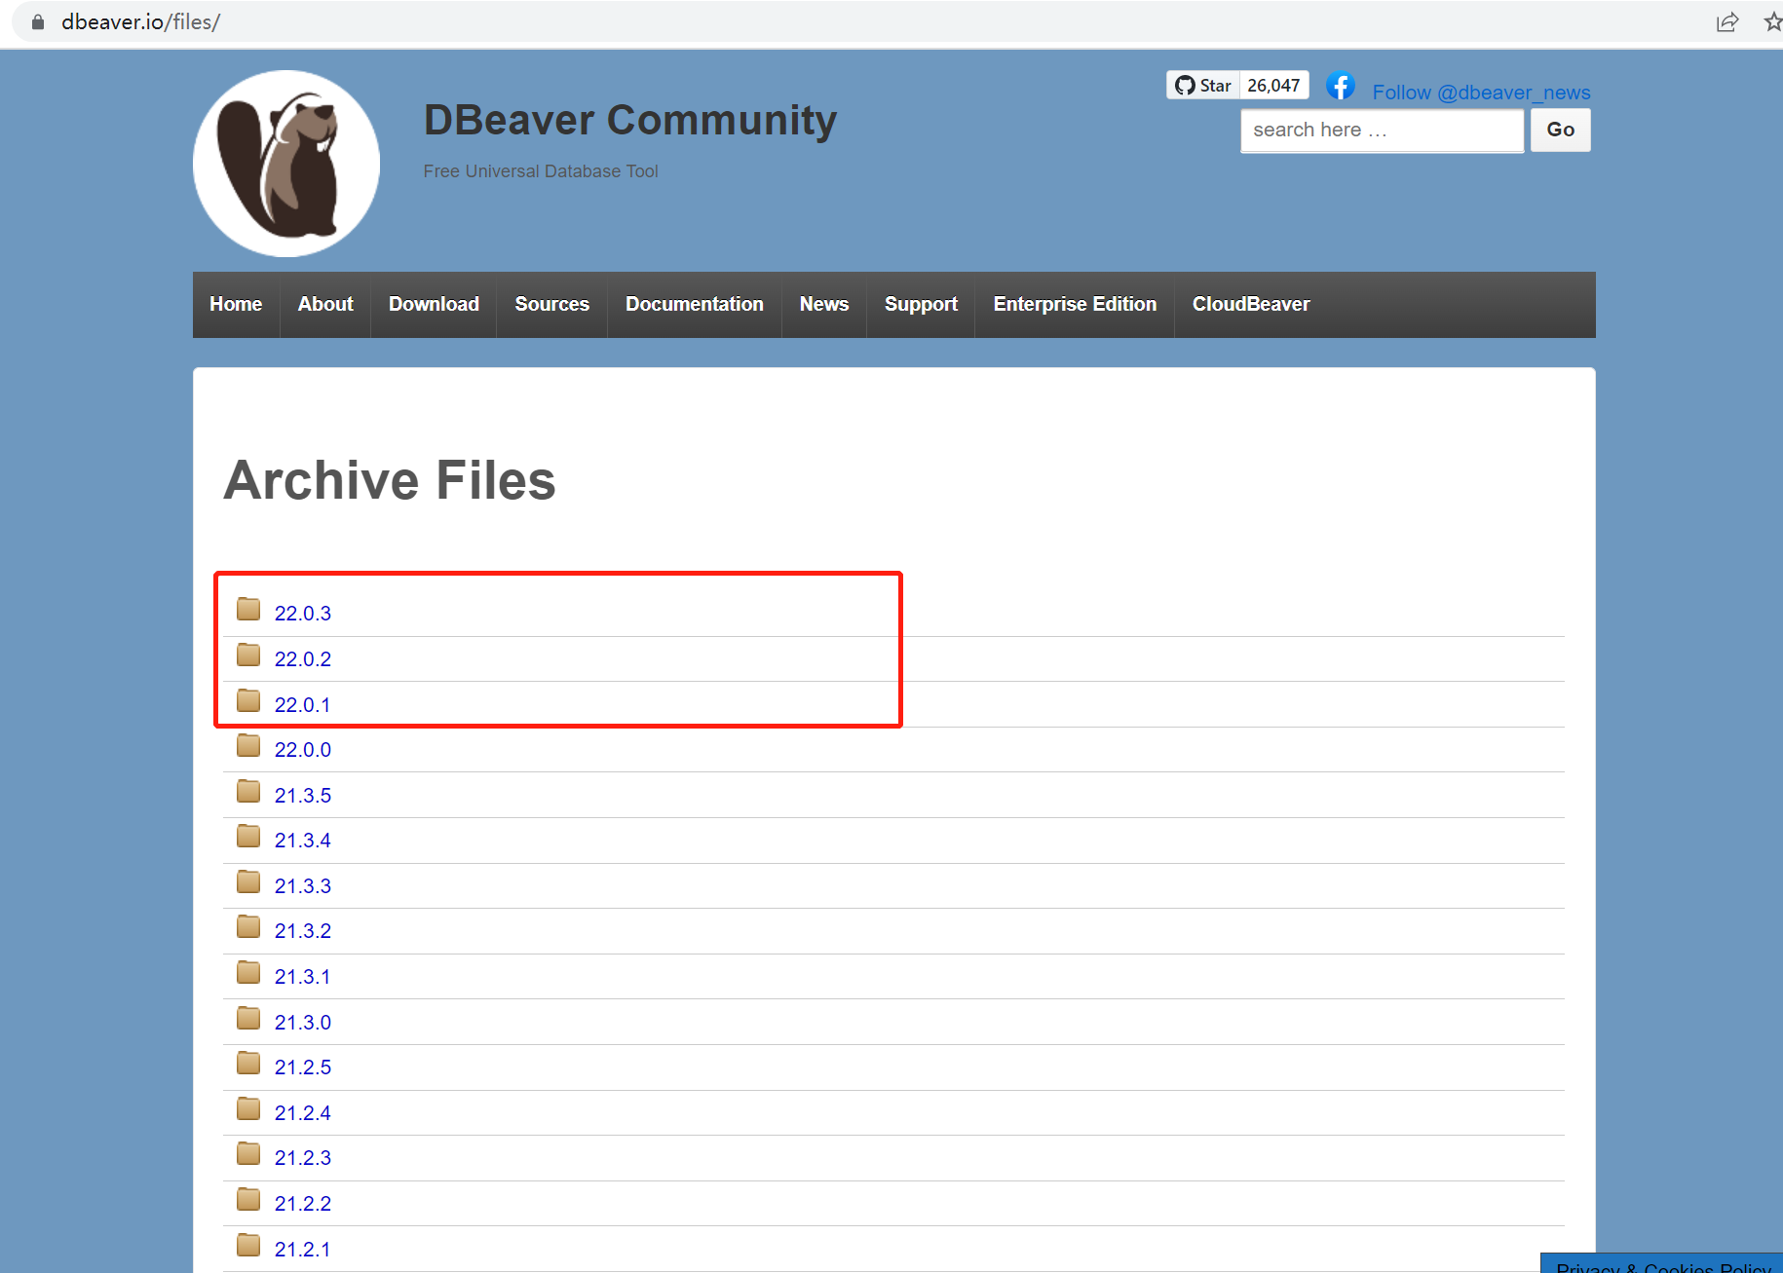The width and height of the screenshot is (1783, 1273).
Task: Click the share icon near address bar
Action: [1727, 21]
